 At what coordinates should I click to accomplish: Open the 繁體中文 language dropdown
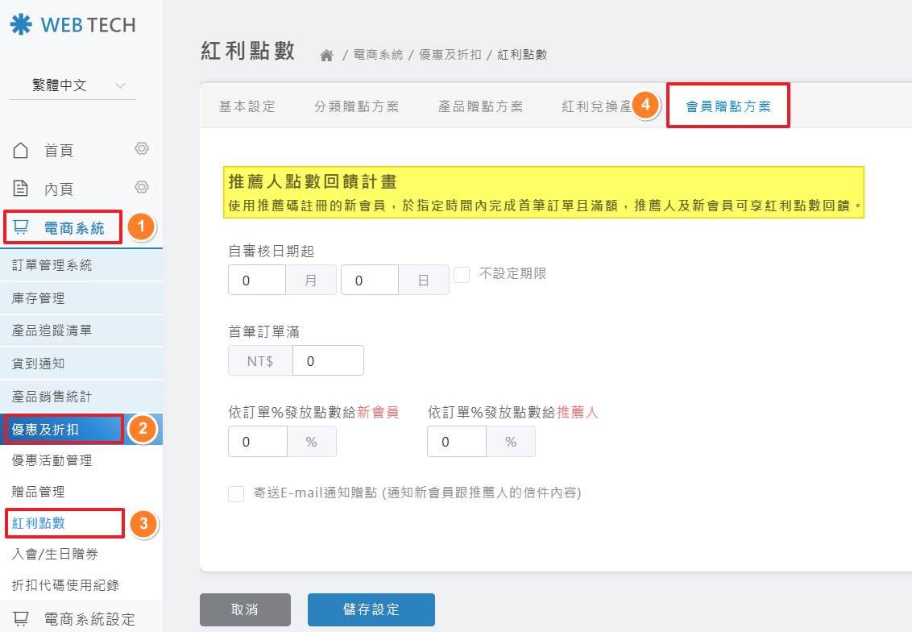point(73,85)
